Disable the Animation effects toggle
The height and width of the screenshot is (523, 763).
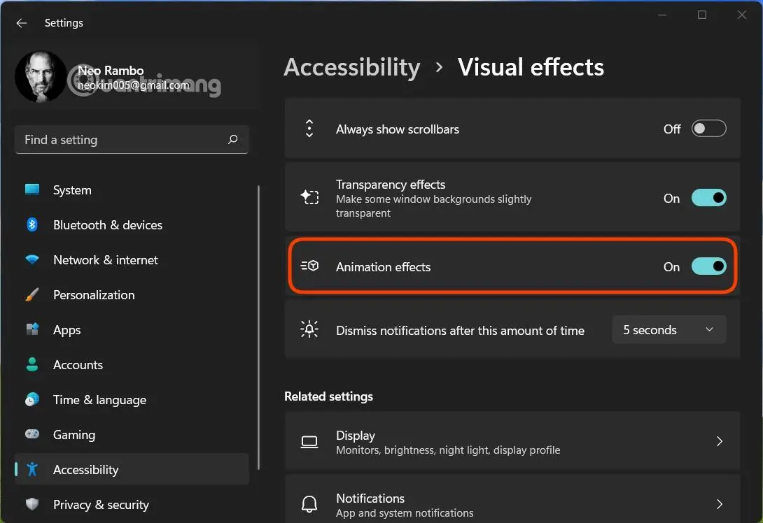click(708, 266)
